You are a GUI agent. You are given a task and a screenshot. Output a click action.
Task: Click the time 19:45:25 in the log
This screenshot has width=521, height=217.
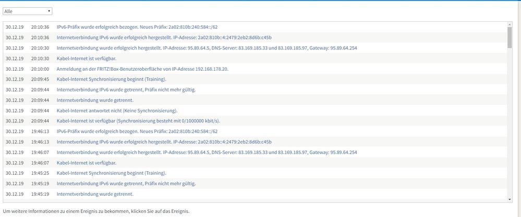[x=40, y=173]
